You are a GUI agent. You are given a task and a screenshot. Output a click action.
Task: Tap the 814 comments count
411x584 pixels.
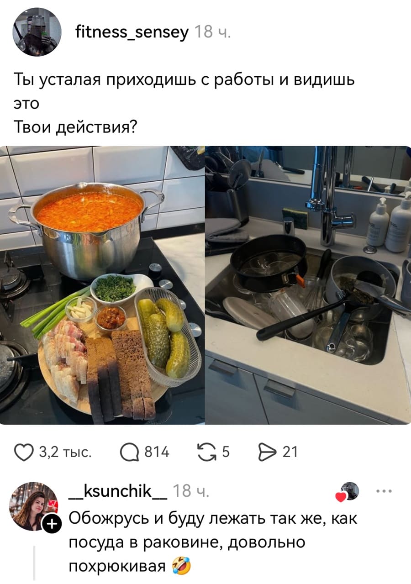tap(157, 452)
